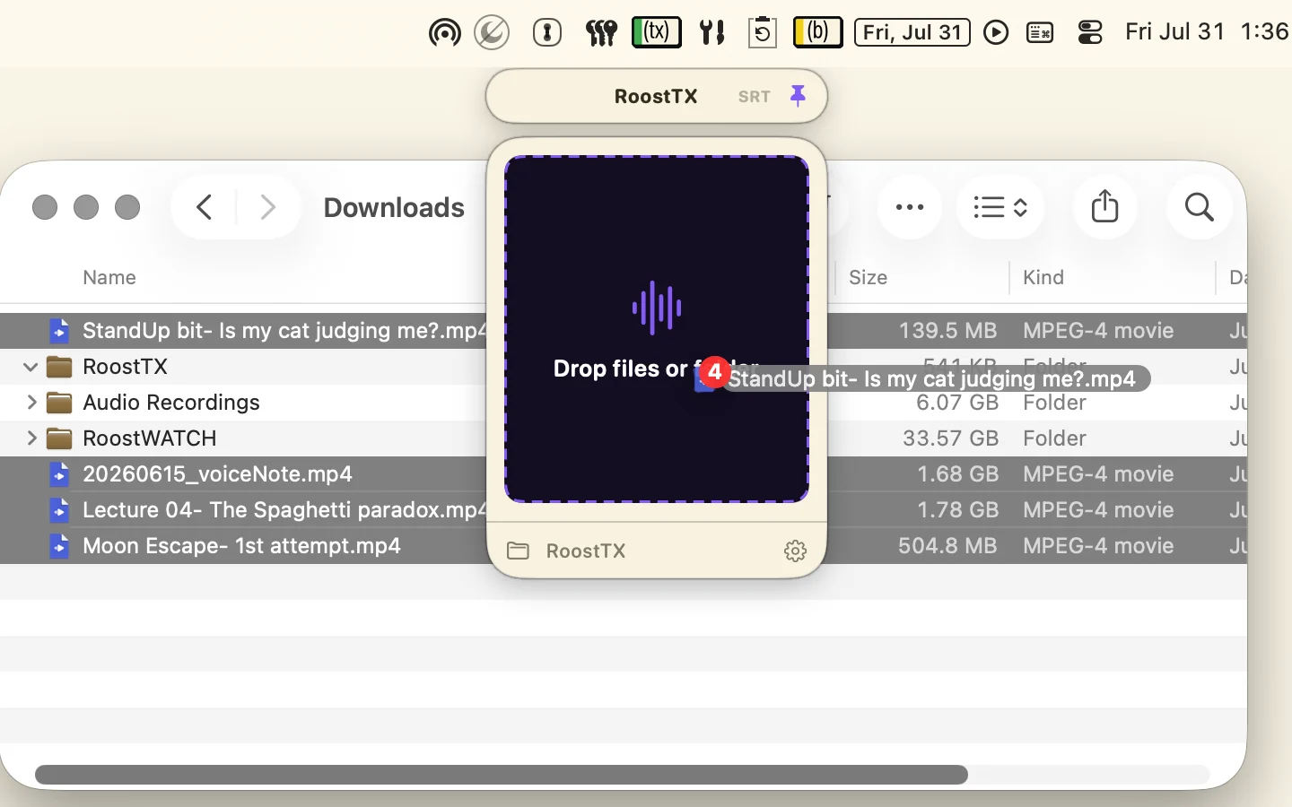Click the Audio Recordings folder icon

click(59, 403)
